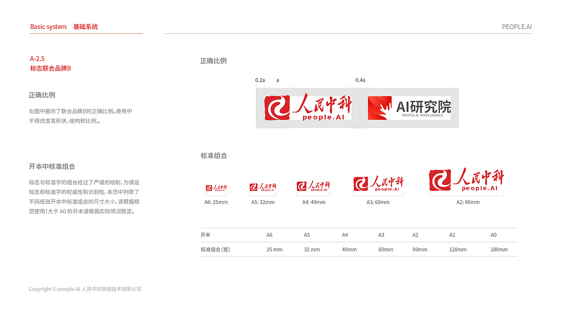Image resolution: width=562 pixels, height=316 pixels.
Task: Click the '基础系统' header text
Action: pyautogui.click(x=86, y=27)
